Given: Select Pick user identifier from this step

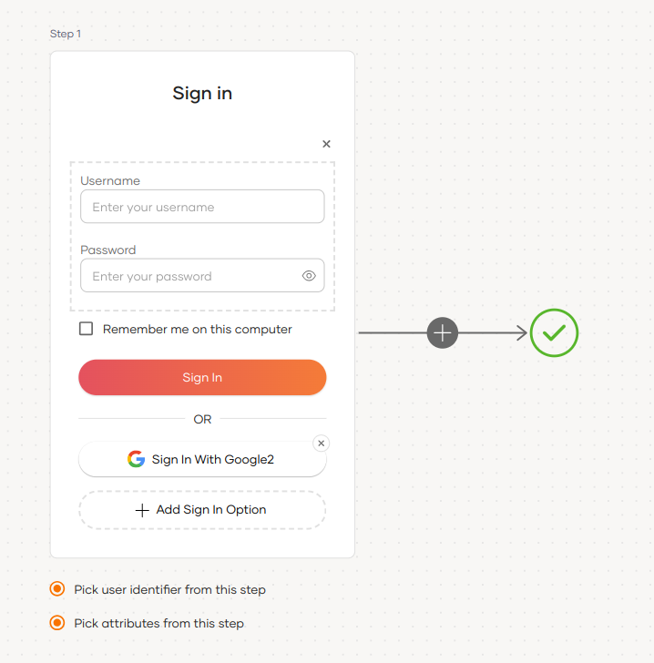Looking at the screenshot, I should (x=57, y=589).
